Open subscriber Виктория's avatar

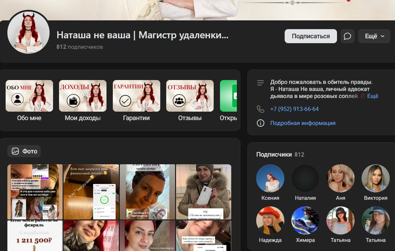pyautogui.click(x=376, y=178)
